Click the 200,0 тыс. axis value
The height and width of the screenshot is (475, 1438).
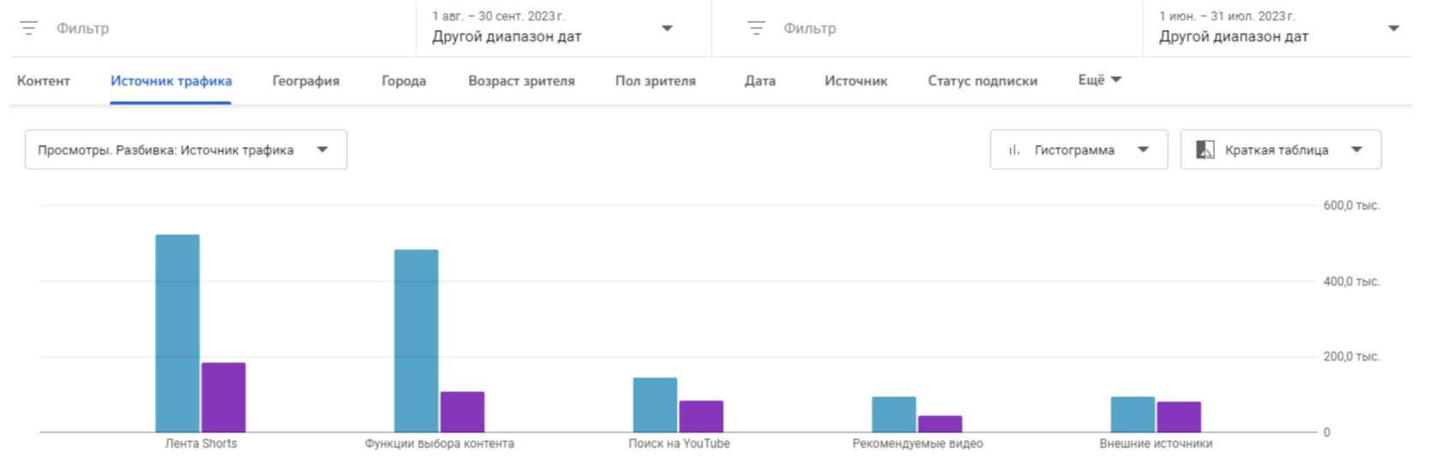pyautogui.click(x=1352, y=356)
